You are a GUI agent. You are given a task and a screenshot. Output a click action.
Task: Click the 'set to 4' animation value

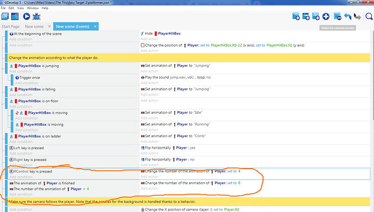234,171
